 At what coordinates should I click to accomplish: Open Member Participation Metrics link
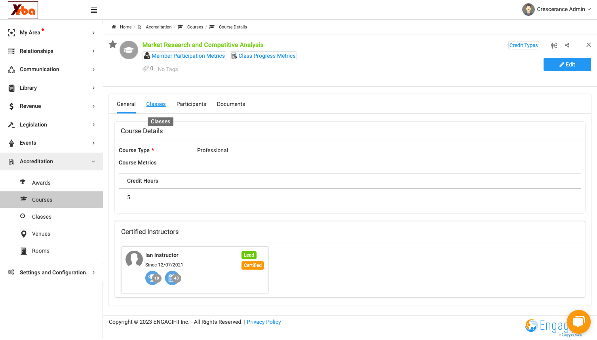point(184,56)
